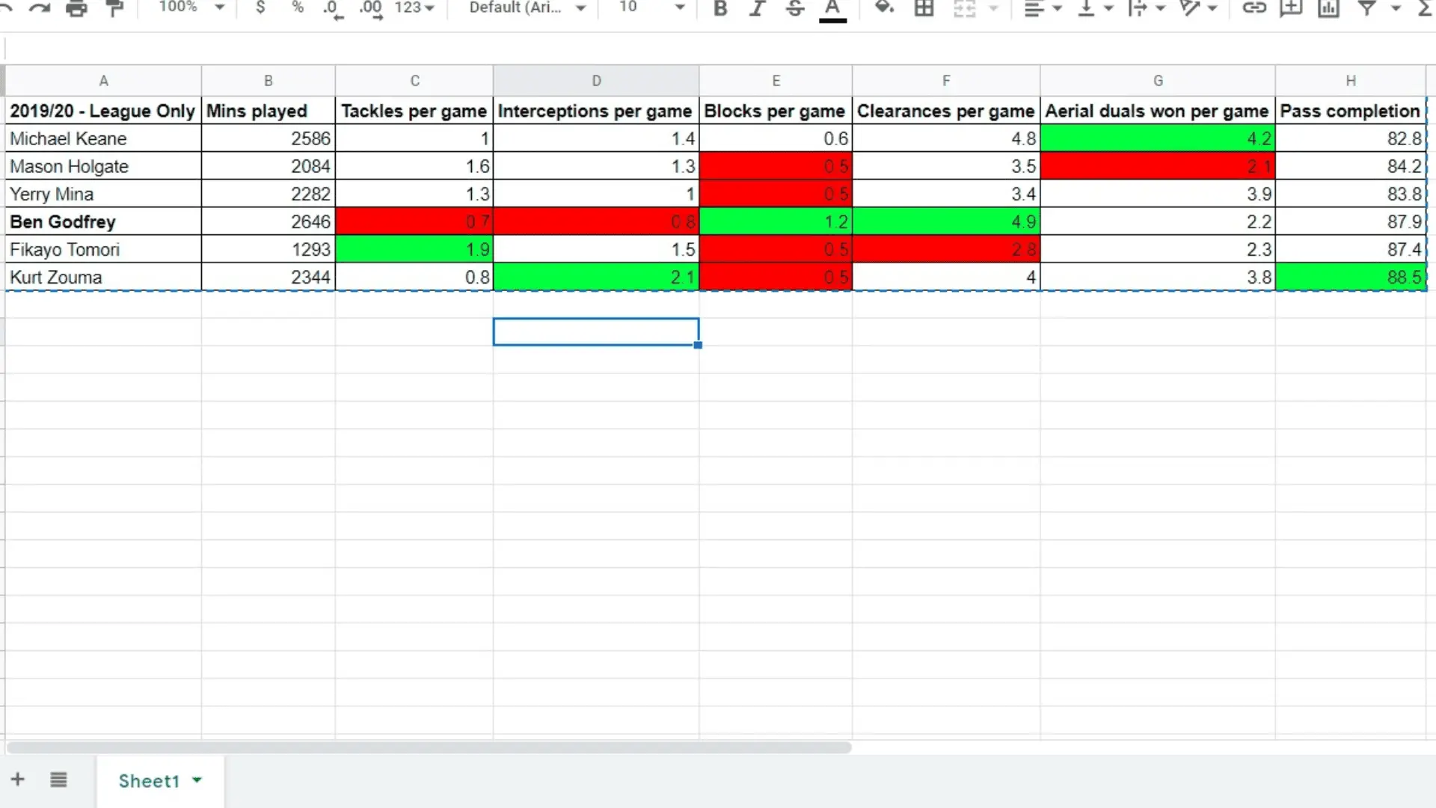Click the print icon in toolbar
Image resolution: width=1436 pixels, height=808 pixels.
coord(76,8)
